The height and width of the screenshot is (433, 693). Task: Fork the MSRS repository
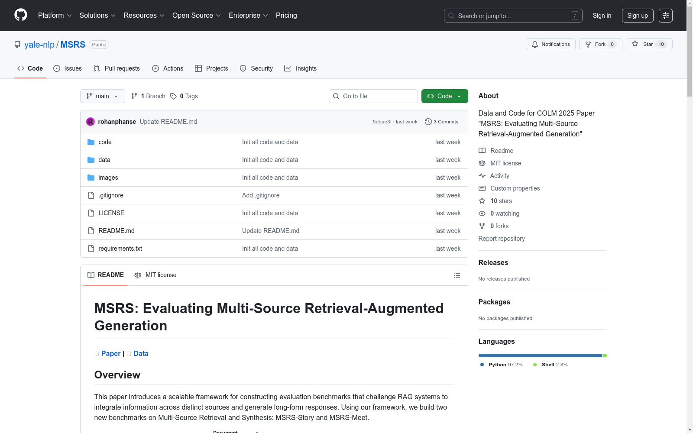pos(600,44)
